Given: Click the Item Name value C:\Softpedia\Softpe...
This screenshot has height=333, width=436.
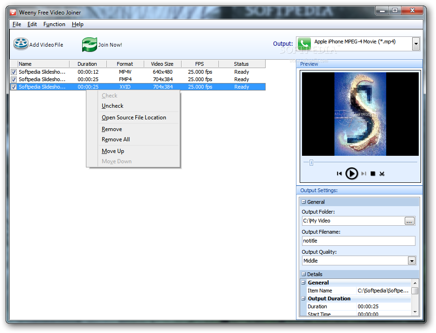Looking at the screenshot, I should [x=383, y=291].
